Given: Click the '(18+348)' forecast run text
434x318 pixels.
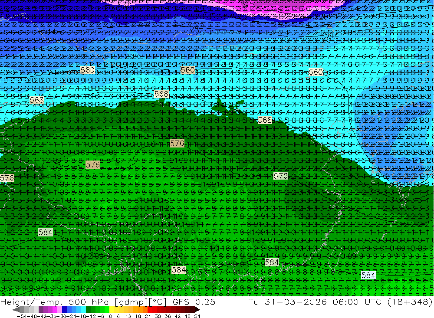Looking at the screenshot, I should click(410, 302).
